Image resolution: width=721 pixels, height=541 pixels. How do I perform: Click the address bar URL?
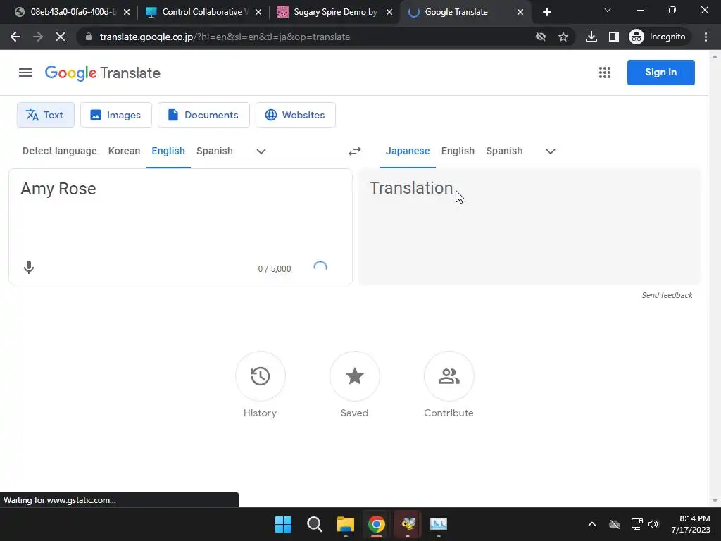pyautogui.click(x=225, y=37)
